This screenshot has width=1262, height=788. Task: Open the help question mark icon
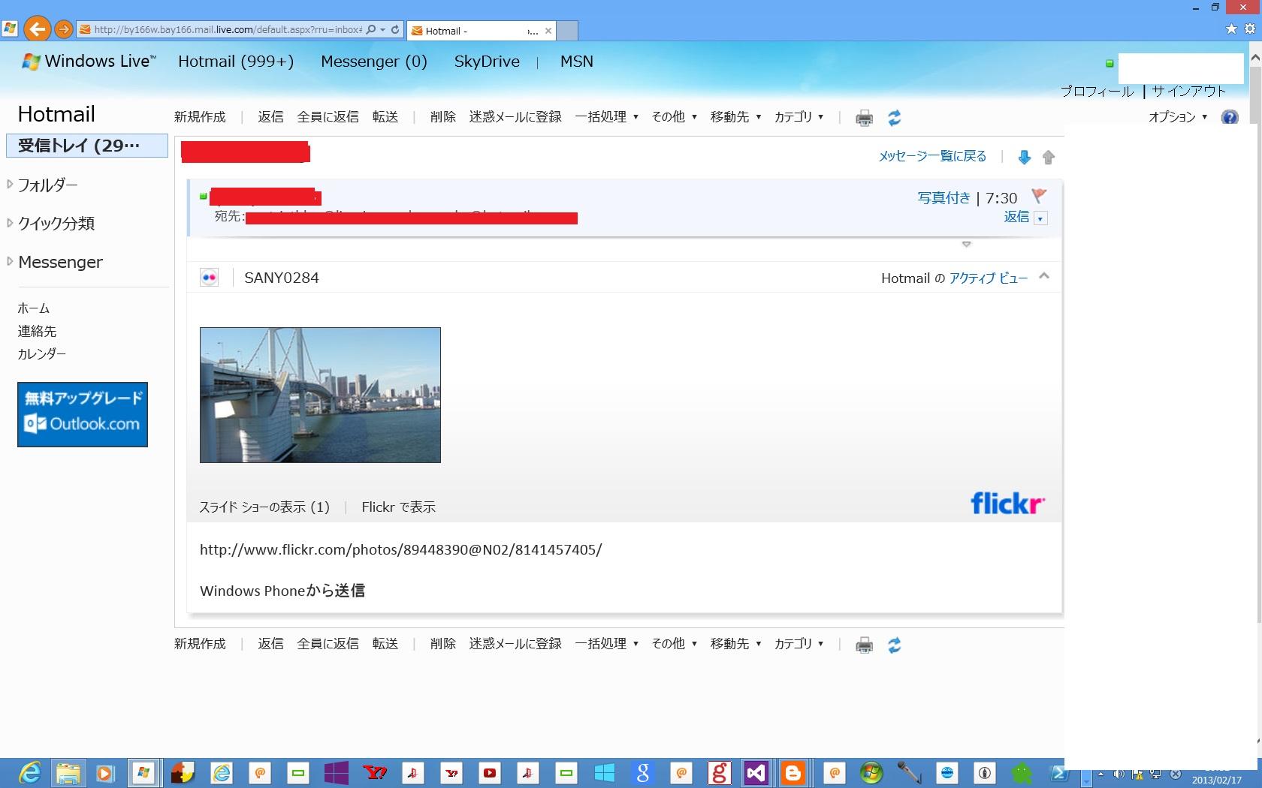(1230, 117)
